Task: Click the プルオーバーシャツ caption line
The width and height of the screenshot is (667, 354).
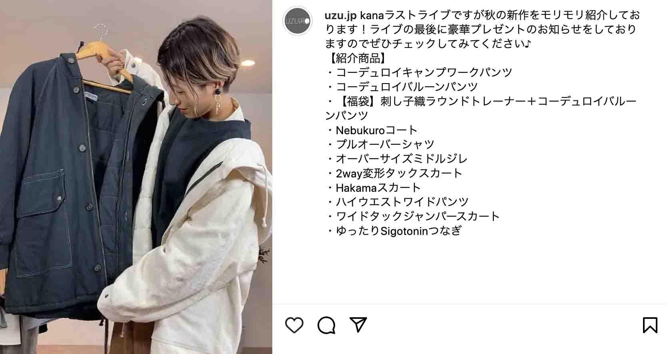Action: [x=380, y=145]
